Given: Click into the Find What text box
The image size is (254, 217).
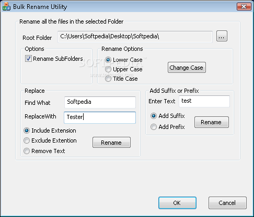Looking at the screenshot, I should 100,102.
